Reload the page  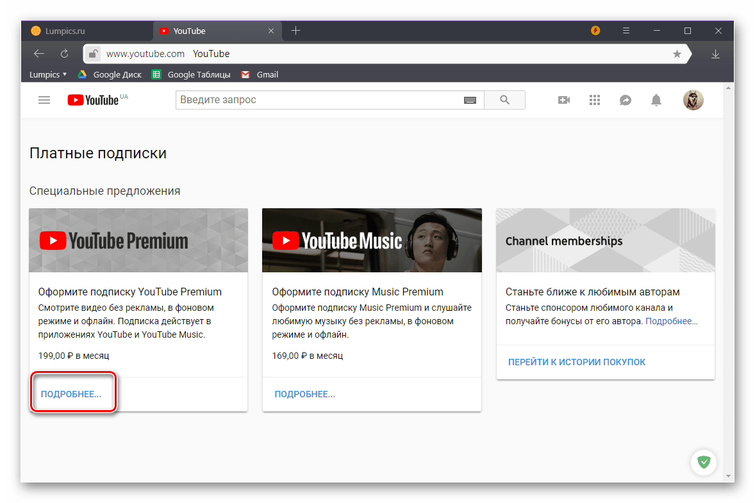pyautogui.click(x=64, y=54)
